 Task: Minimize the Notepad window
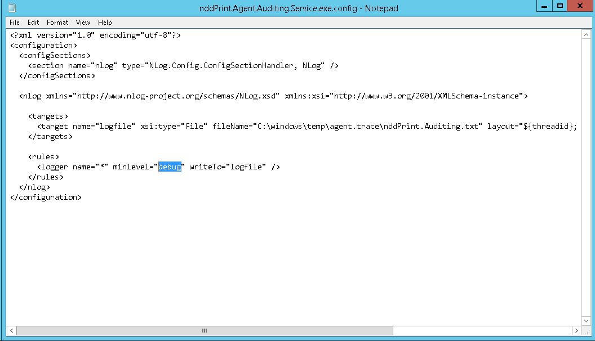(543, 6)
